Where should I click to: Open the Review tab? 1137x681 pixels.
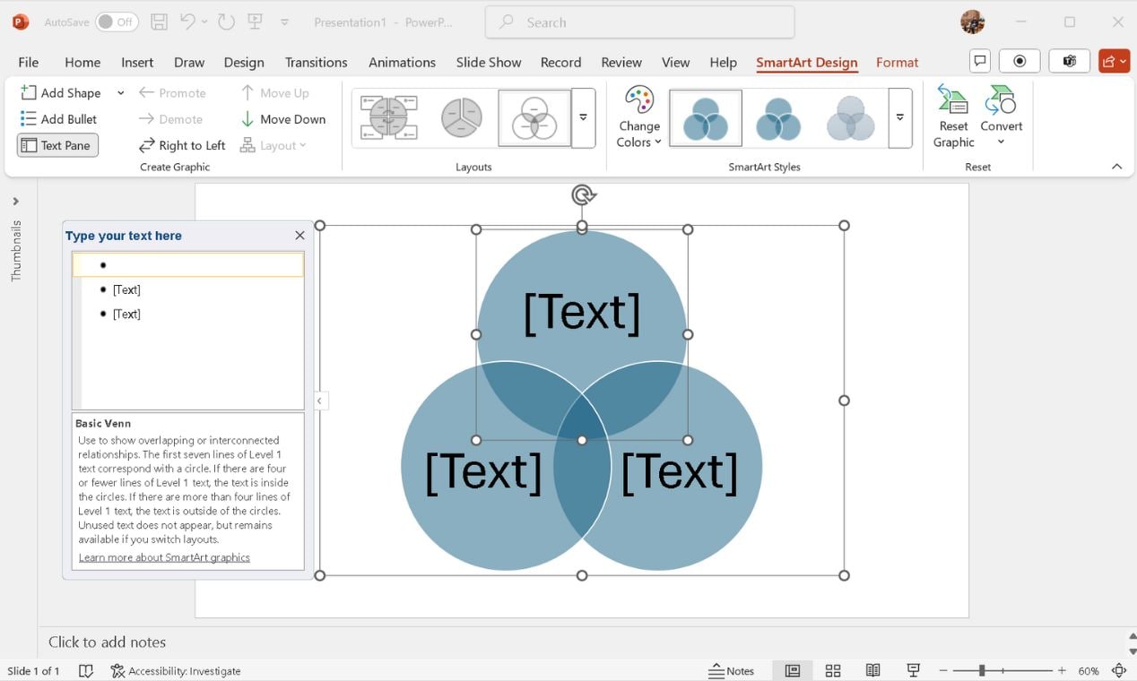click(621, 62)
